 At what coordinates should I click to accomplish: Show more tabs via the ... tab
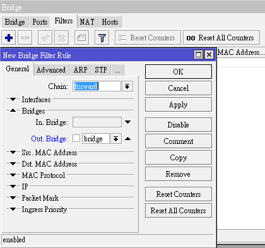click(117, 70)
